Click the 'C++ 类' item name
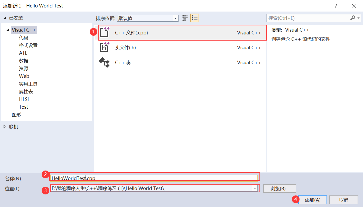363x207 pixels. (123, 62)
